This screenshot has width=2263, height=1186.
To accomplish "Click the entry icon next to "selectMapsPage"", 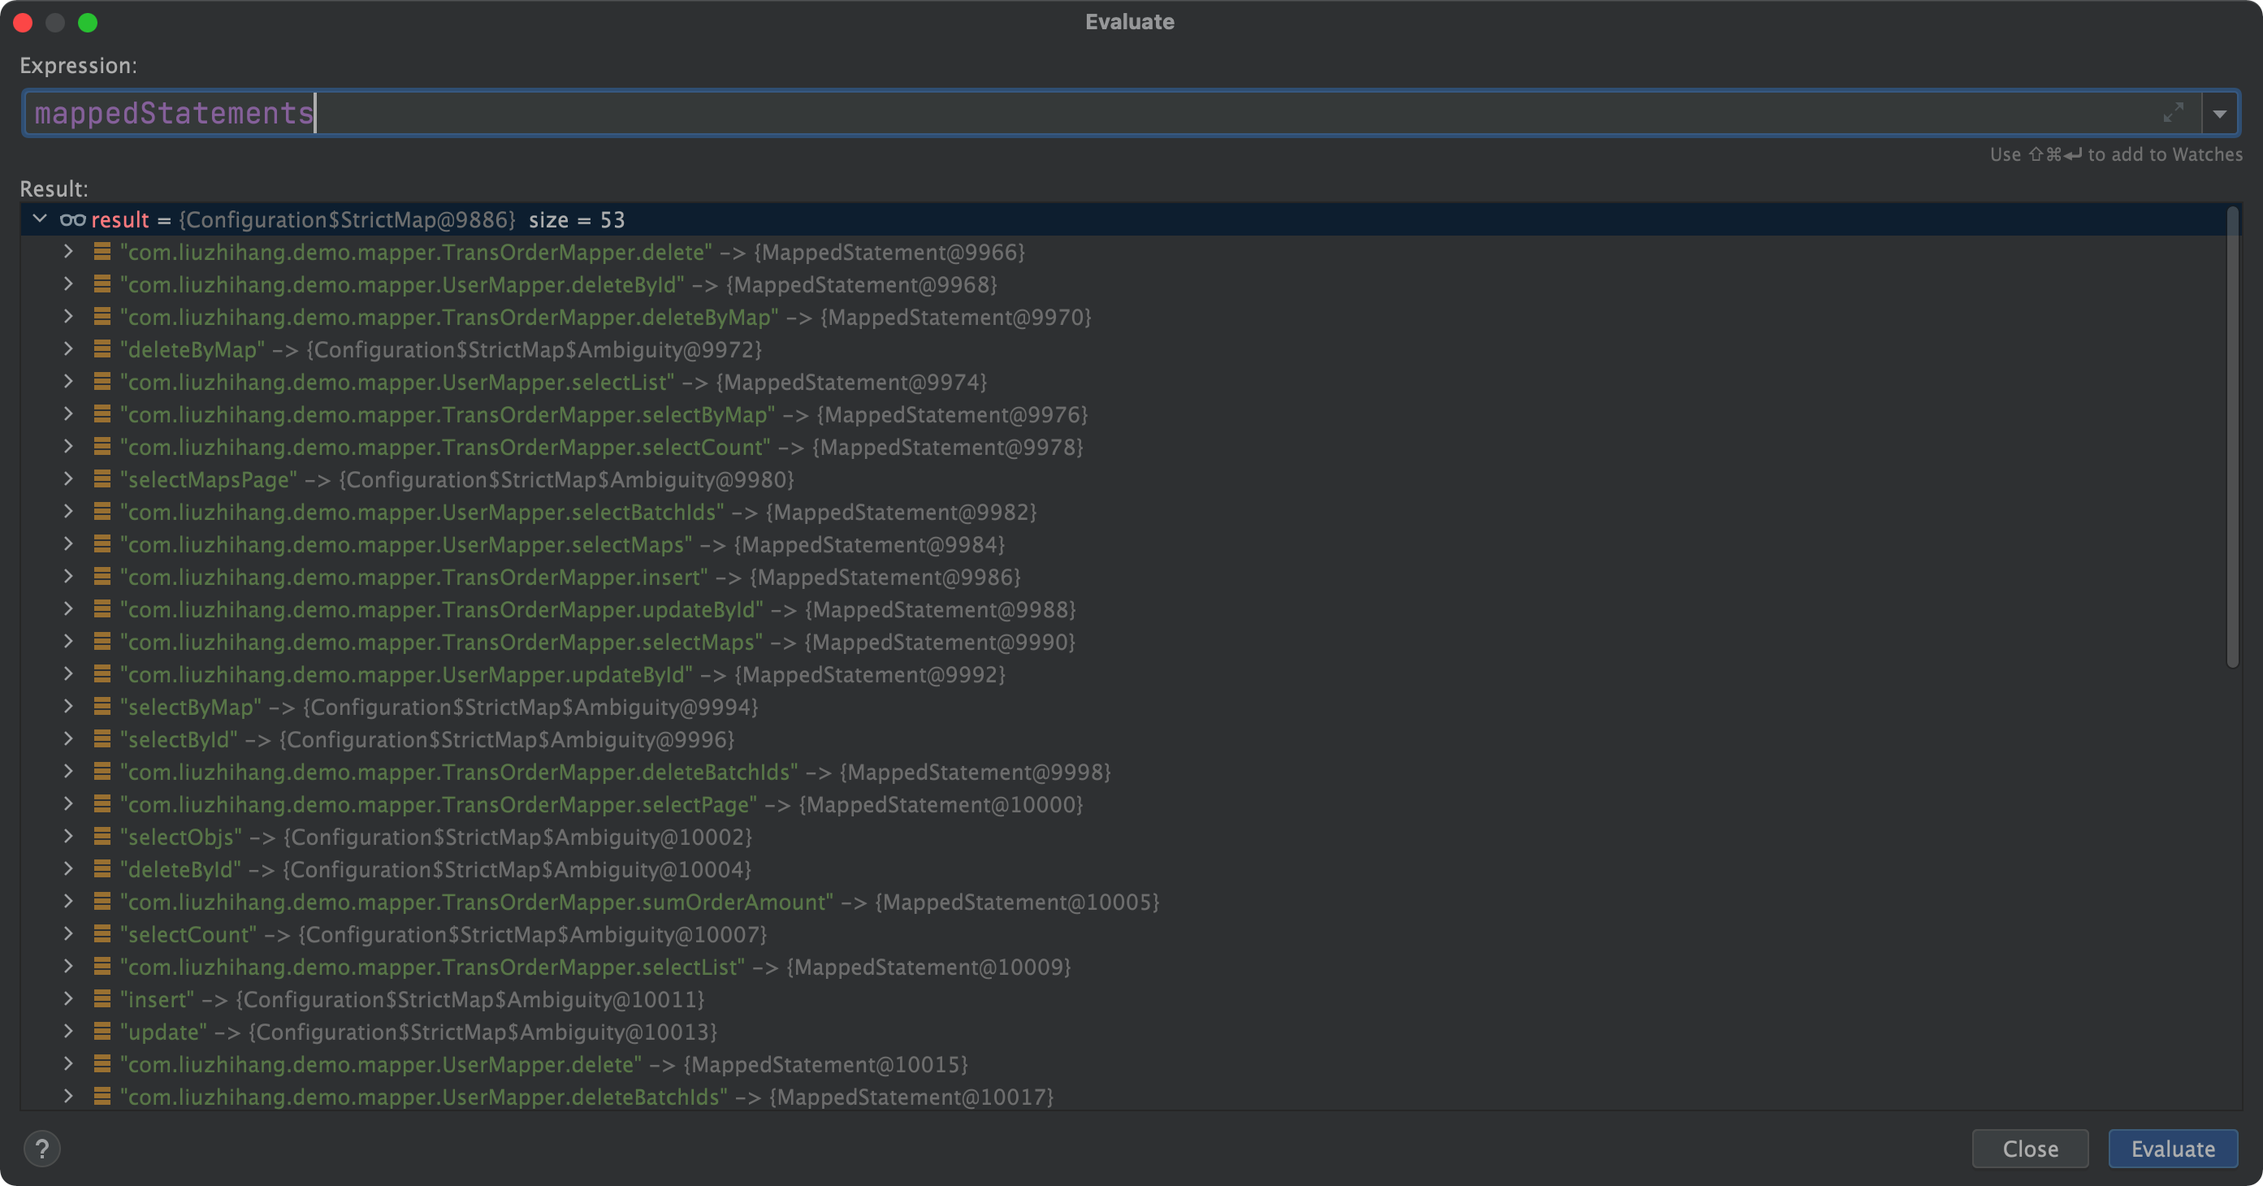I will [x=102, y=479].
